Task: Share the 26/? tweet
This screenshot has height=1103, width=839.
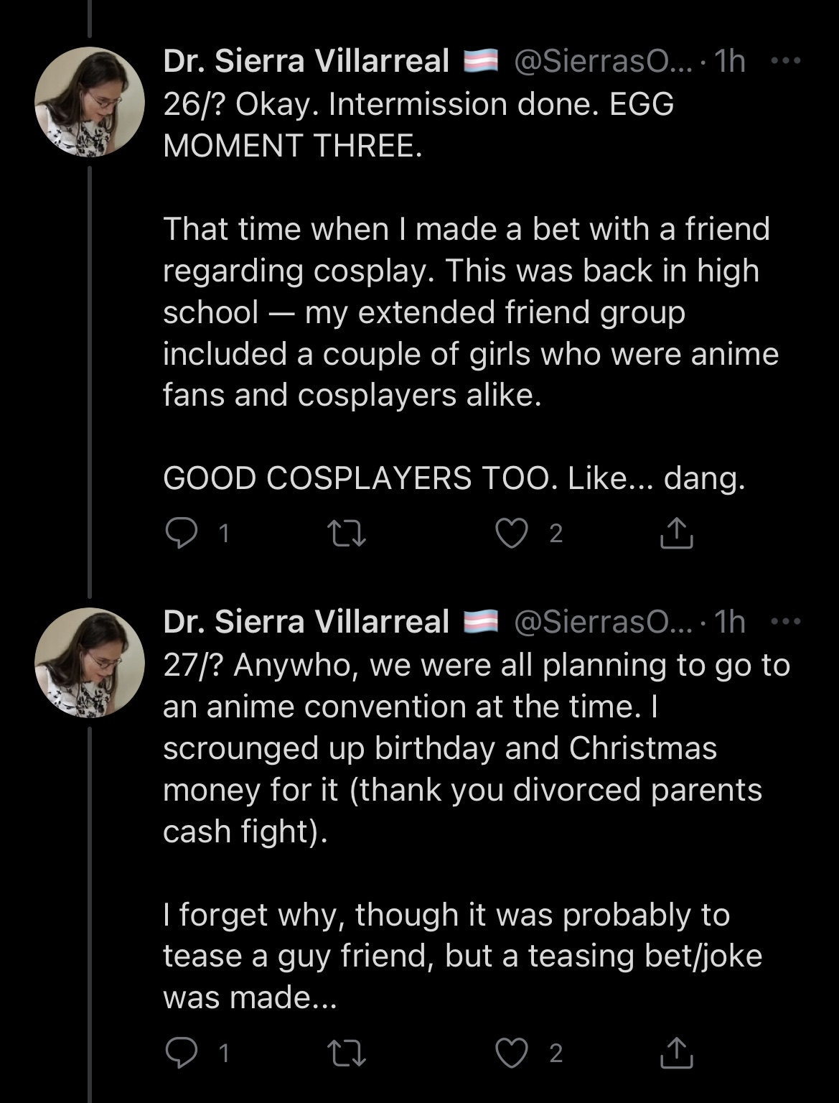Action: tap(676, 534)
